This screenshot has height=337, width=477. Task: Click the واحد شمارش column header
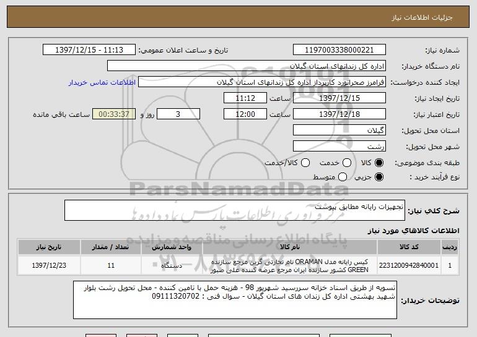(x=172, y=247)
